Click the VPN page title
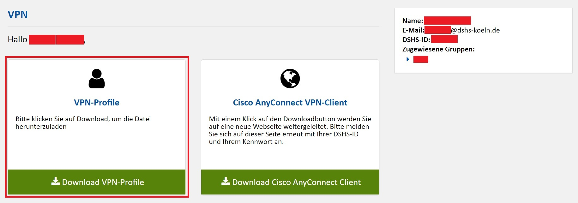578x203 pixels. pos(18,15)
